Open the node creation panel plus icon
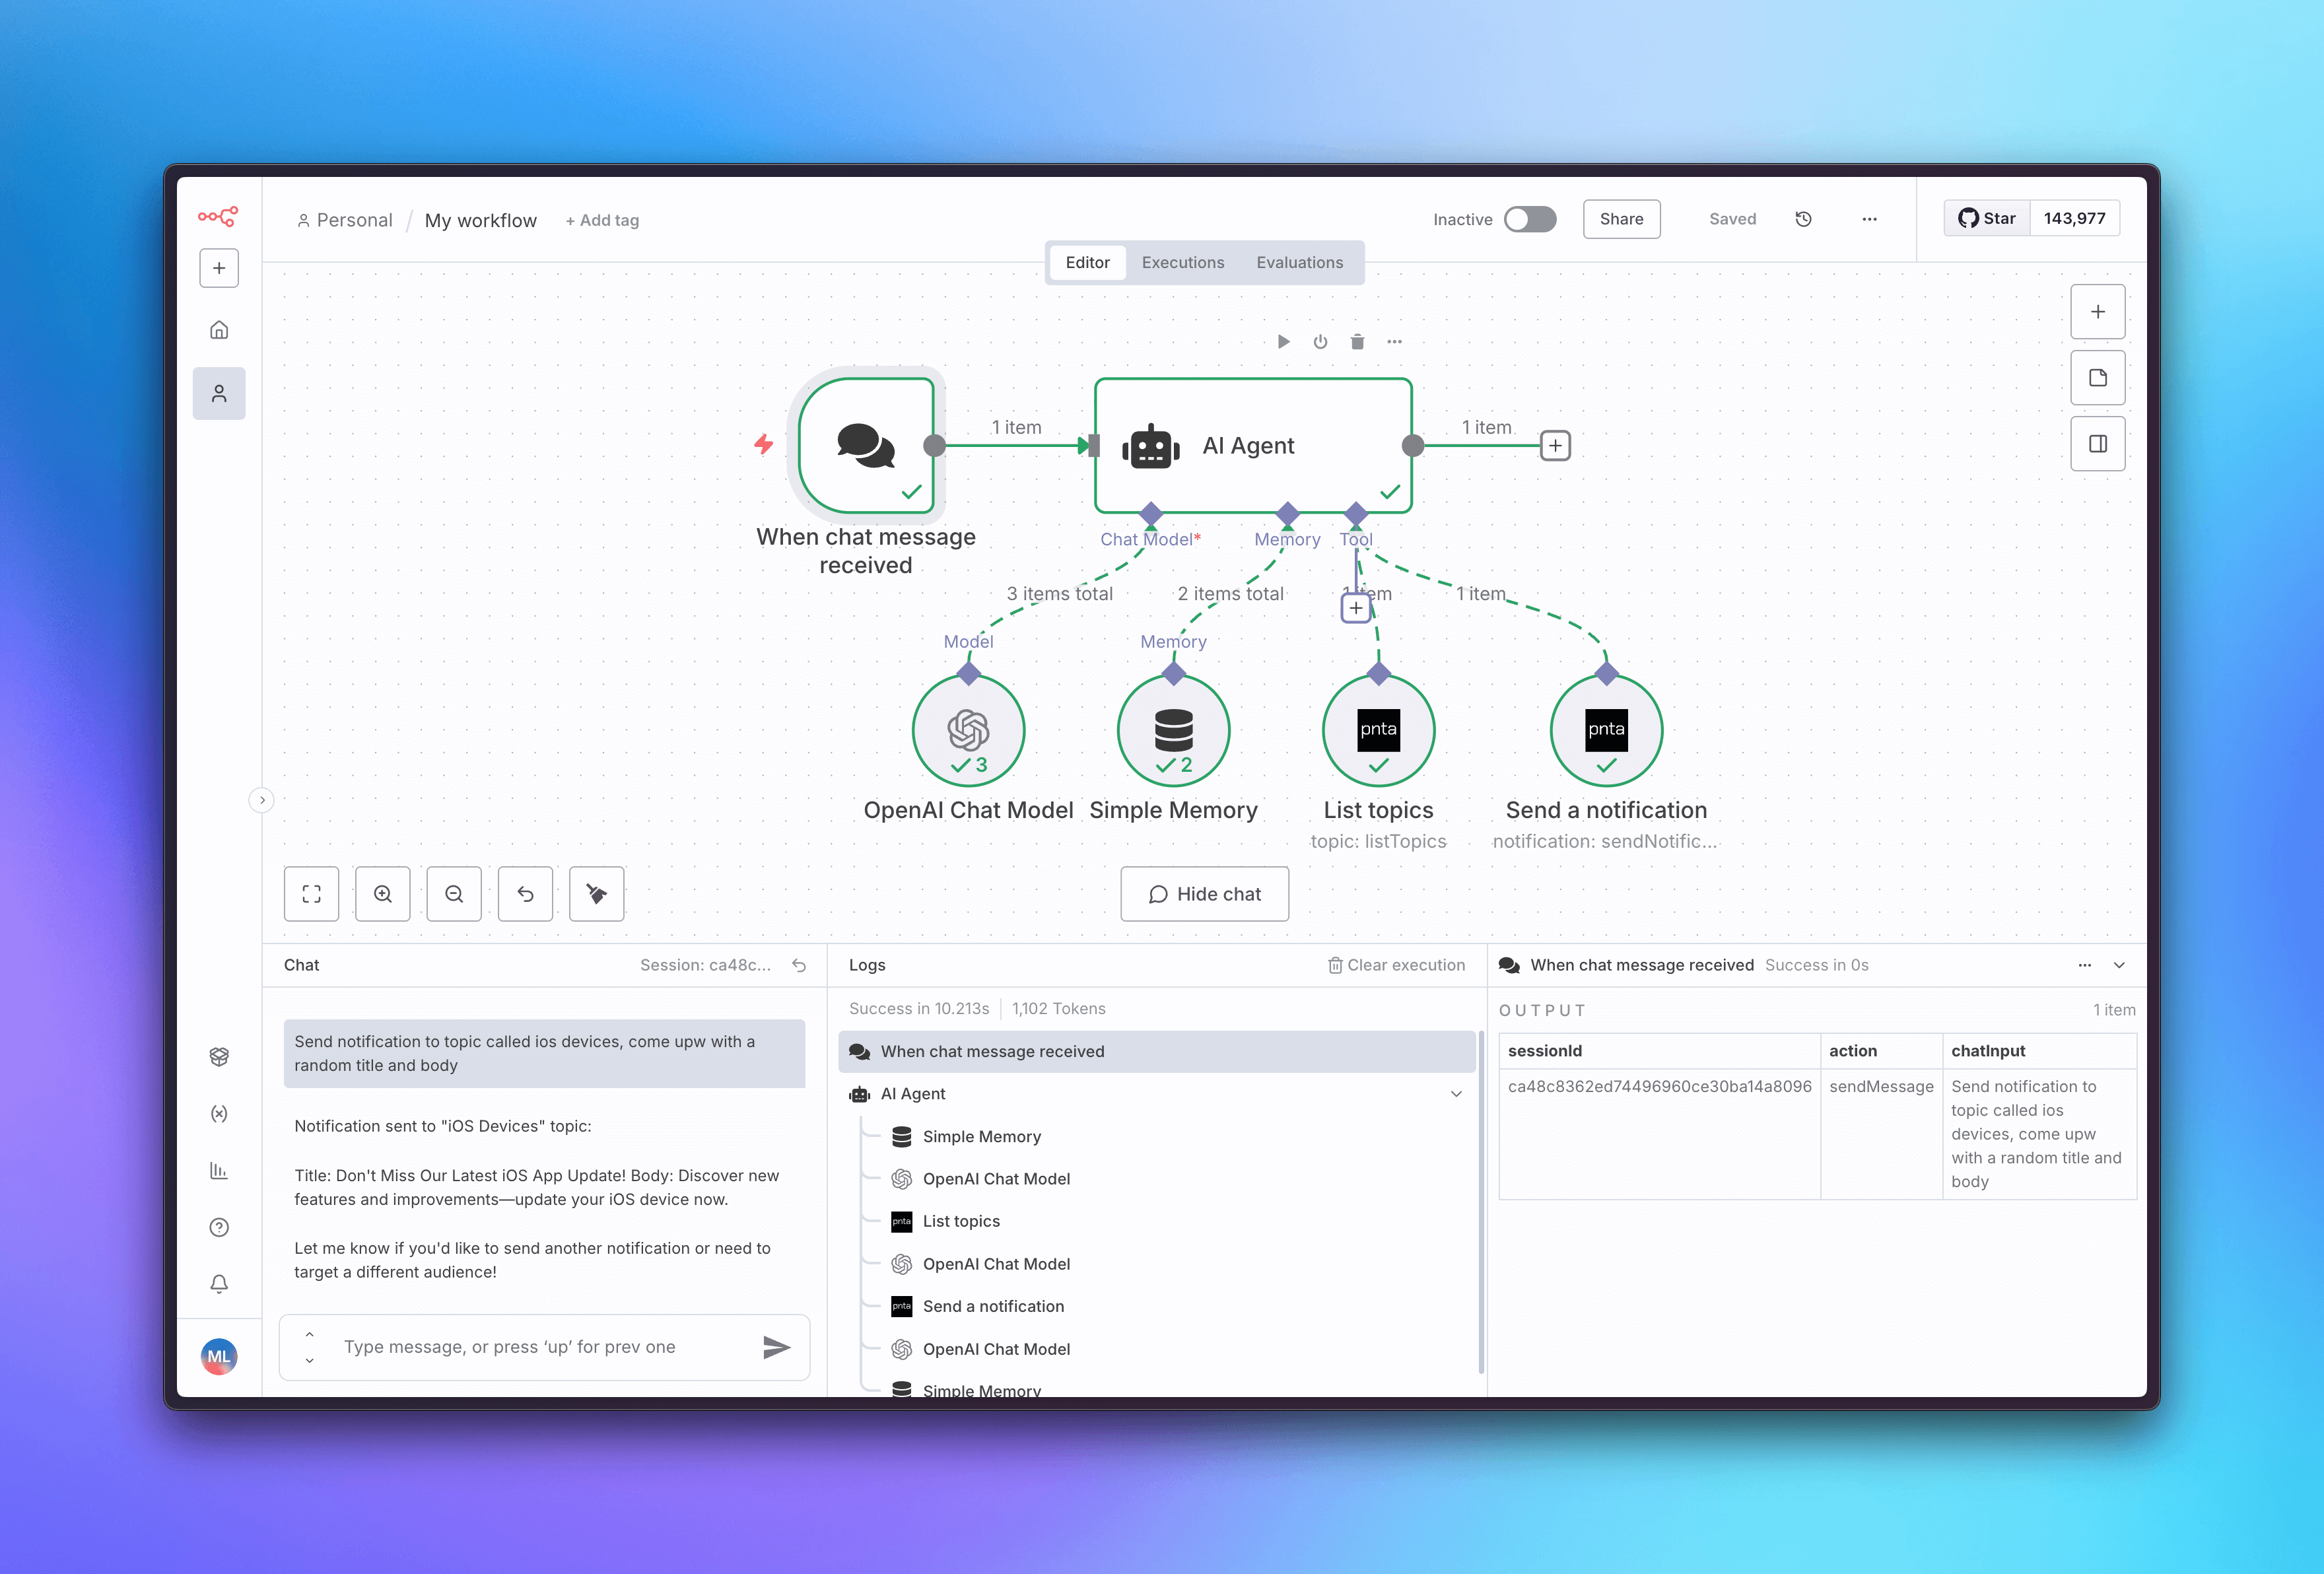 click(2098, 311)
